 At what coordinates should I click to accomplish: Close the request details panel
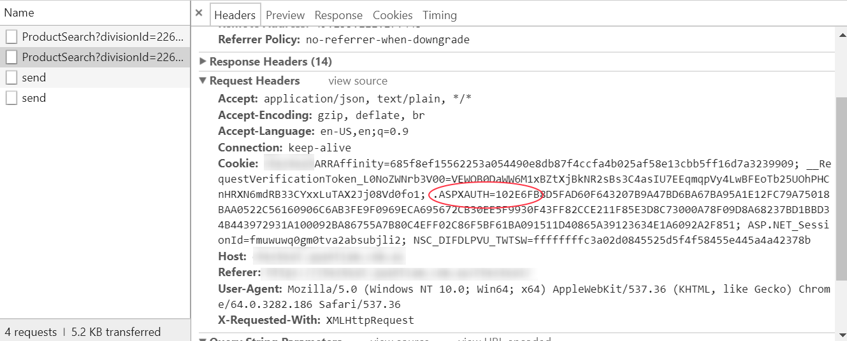coord(199,13)
